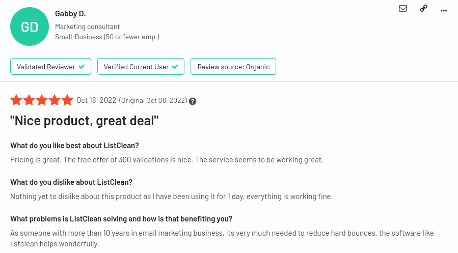458x253 pixels.
Task: Click the Verified Current User badge
Action: click(141, 67)
